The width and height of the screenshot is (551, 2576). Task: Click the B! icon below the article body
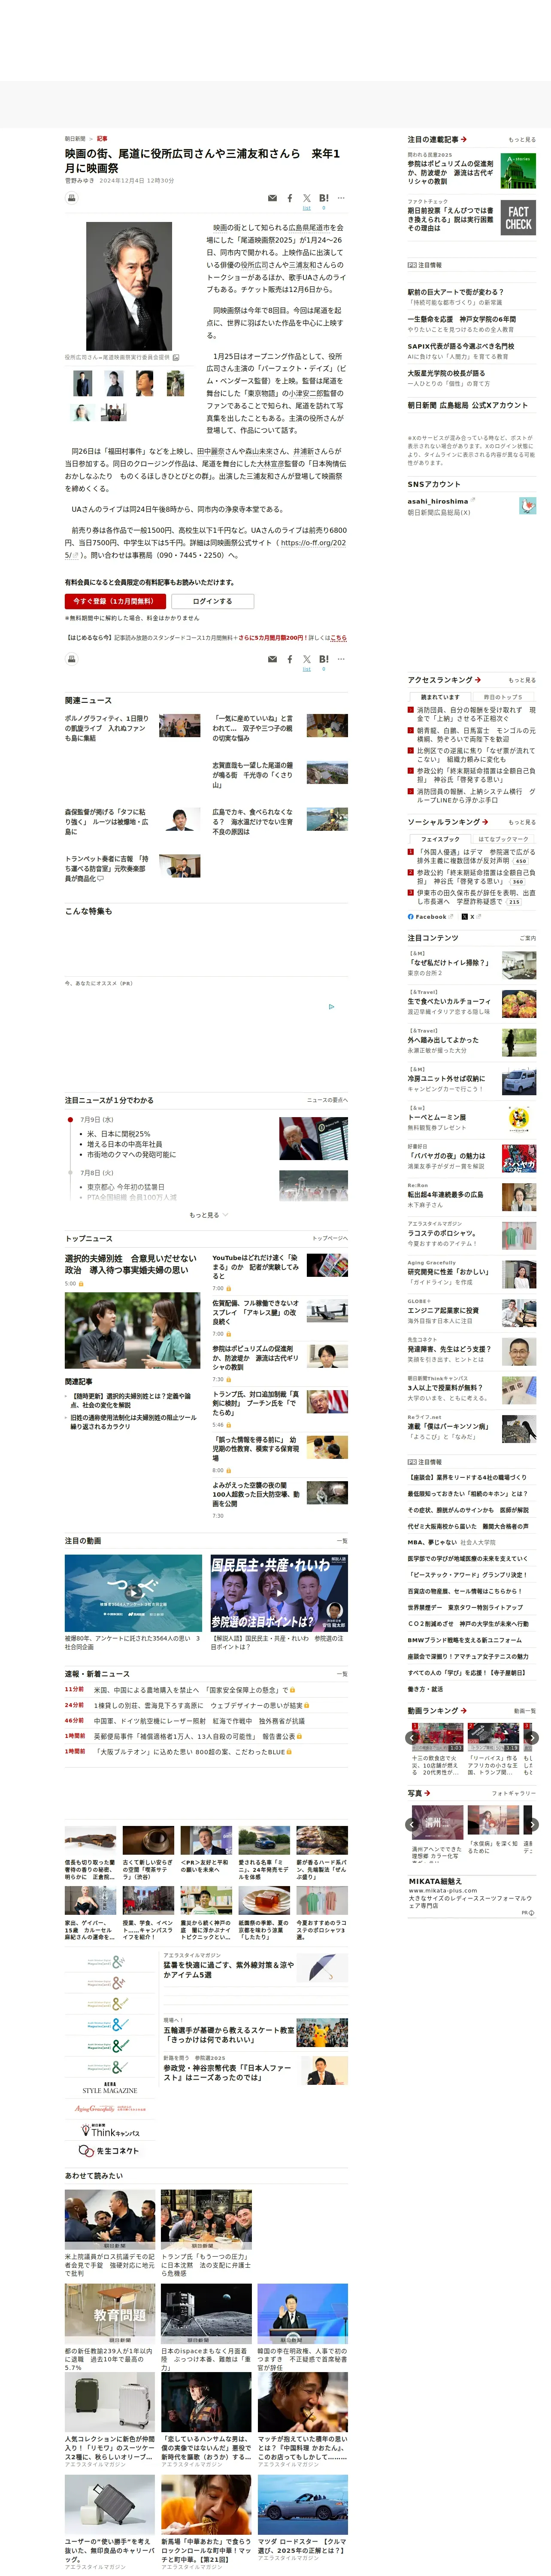tap(324, 659)
